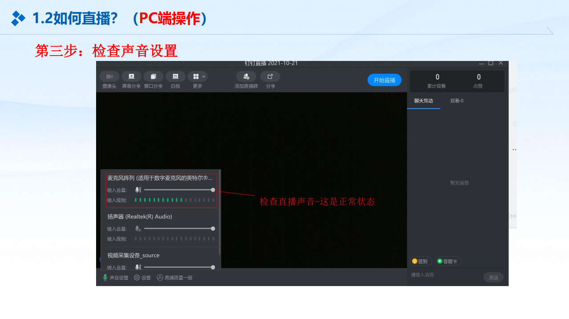The image size is (569, 319).
Task: Click 添加直播群 add group icon
Action: tap(246, 77)
